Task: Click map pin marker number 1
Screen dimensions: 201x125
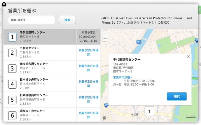Action: coord(149,111)
